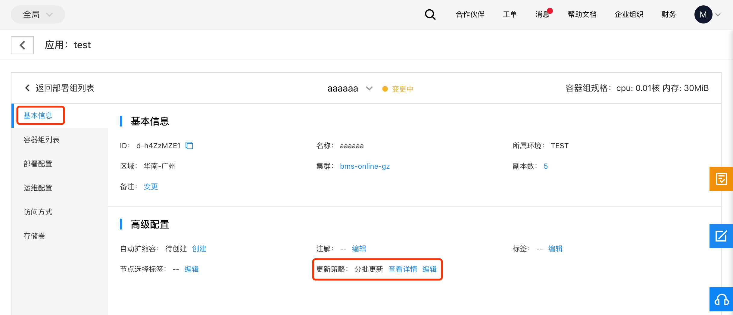Select the 运维配置 sidebar item

[x=38, y=188]
